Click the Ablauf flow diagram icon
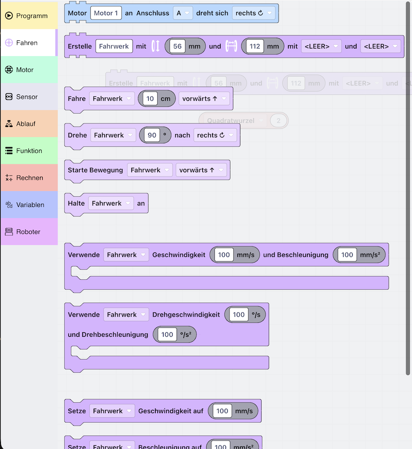This screenshot has height=449, width=412. 9,124
